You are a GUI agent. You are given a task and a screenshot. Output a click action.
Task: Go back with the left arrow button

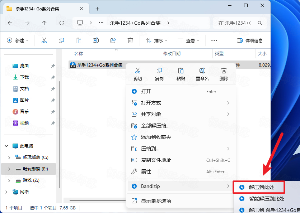pos(10,23)
